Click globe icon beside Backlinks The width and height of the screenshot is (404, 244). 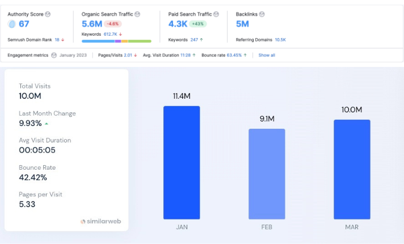tap(262, 14)
